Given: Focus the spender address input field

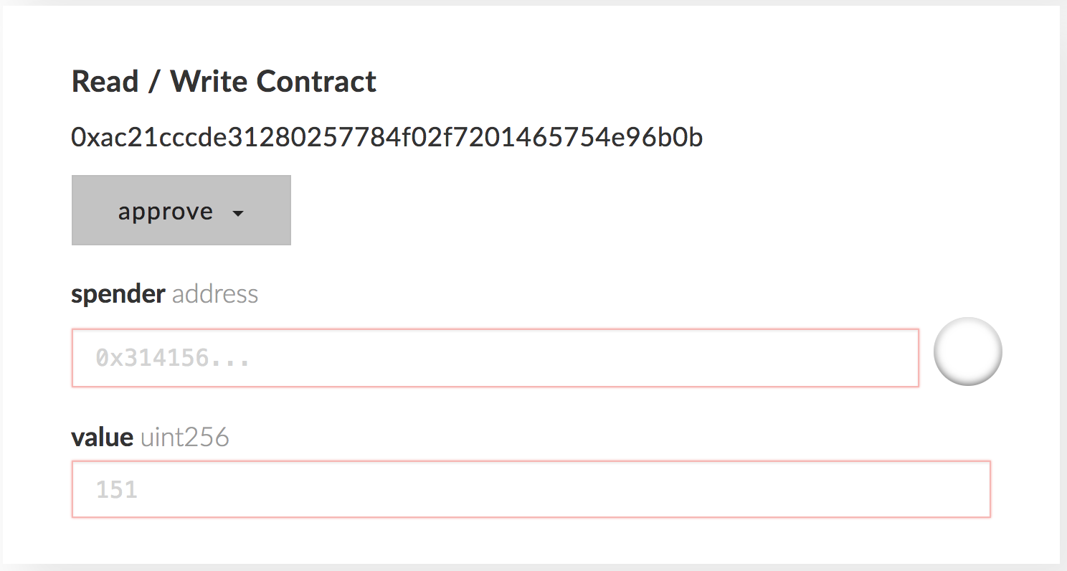Looking at the screenshot, I should pyautogui.click(x=495, y=358).
